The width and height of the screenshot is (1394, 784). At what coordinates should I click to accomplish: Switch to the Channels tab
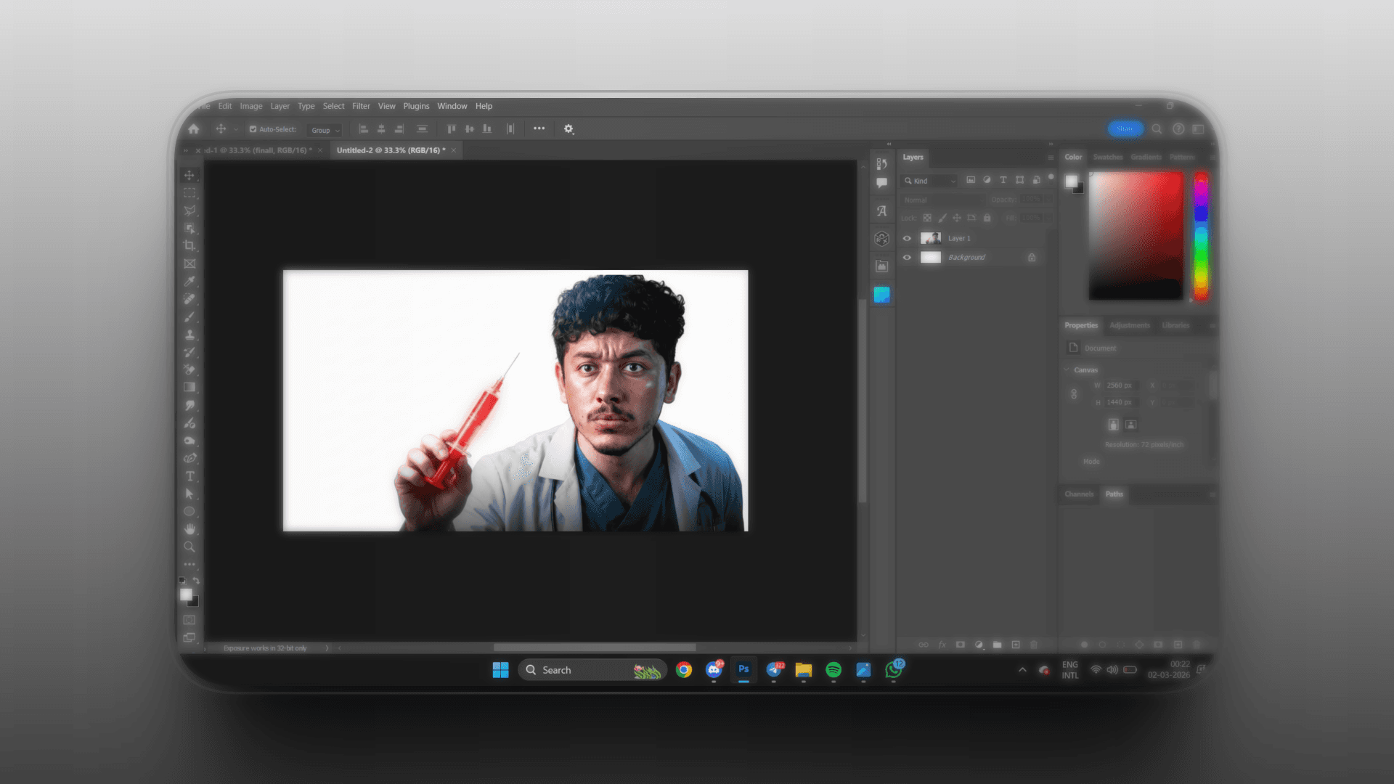(1079, 494)
